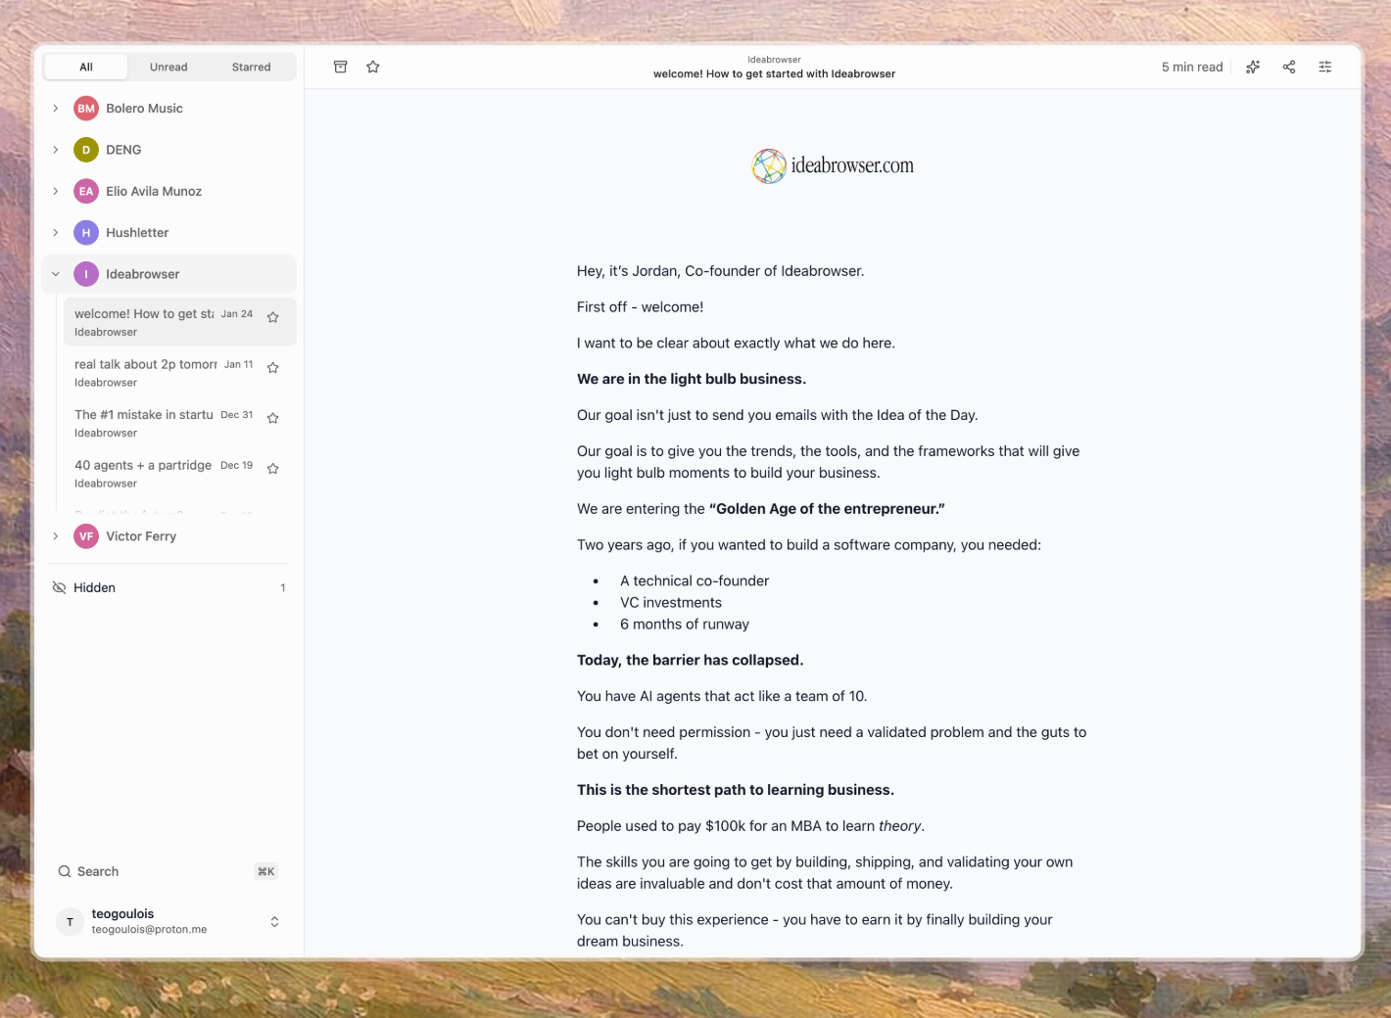Open the share icon in toolbar
Viewport: 1391px width, 1018px height.
[1289, 67]
